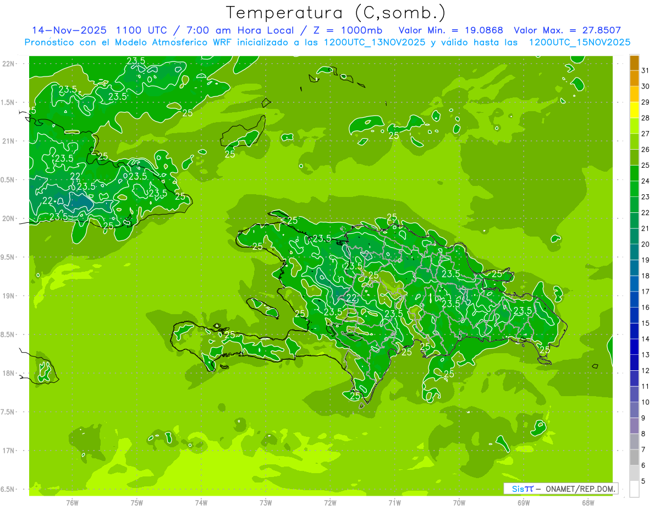The image size is (660, 510).
Task: Pick the yellow legend swatch between 28 and 29
Action: [634, 110]
